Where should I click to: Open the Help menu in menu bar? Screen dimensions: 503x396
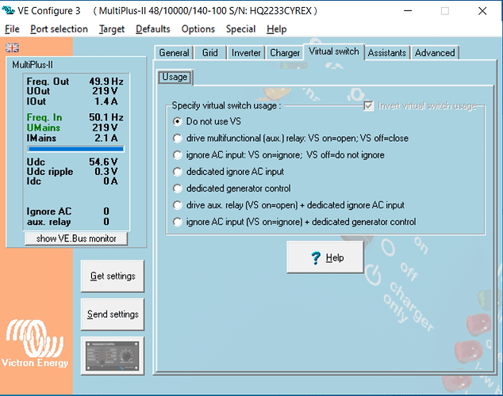tap(277, 29)
